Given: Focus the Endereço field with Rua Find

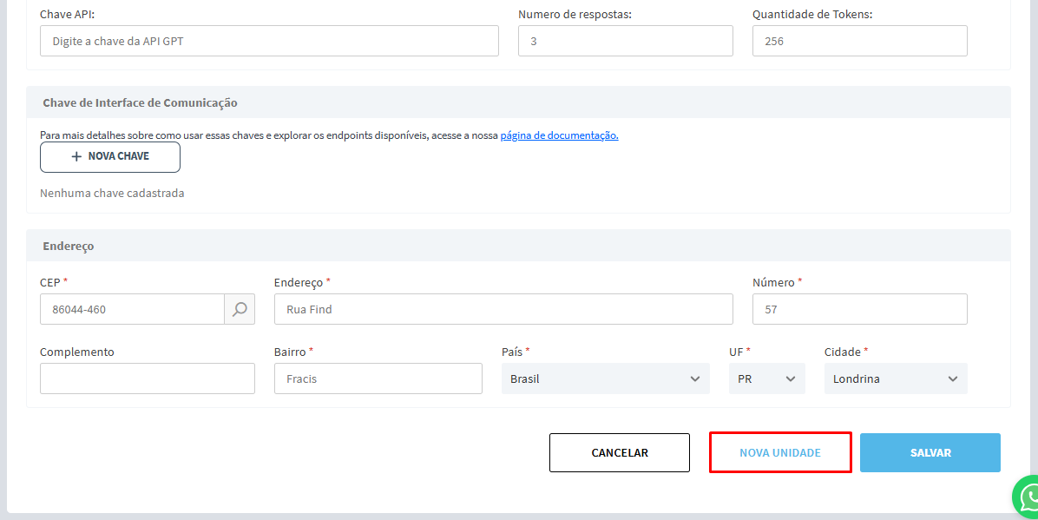Looking at the screenshot, I should point(503,309).
